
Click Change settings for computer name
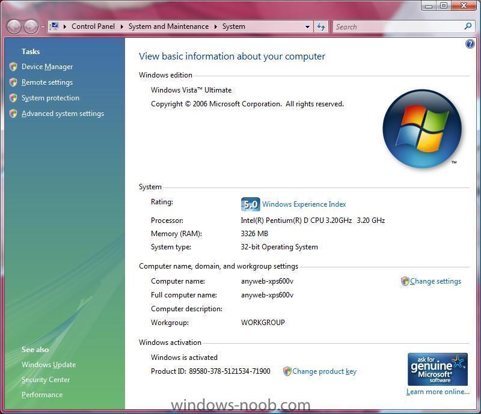click(435, 281)
